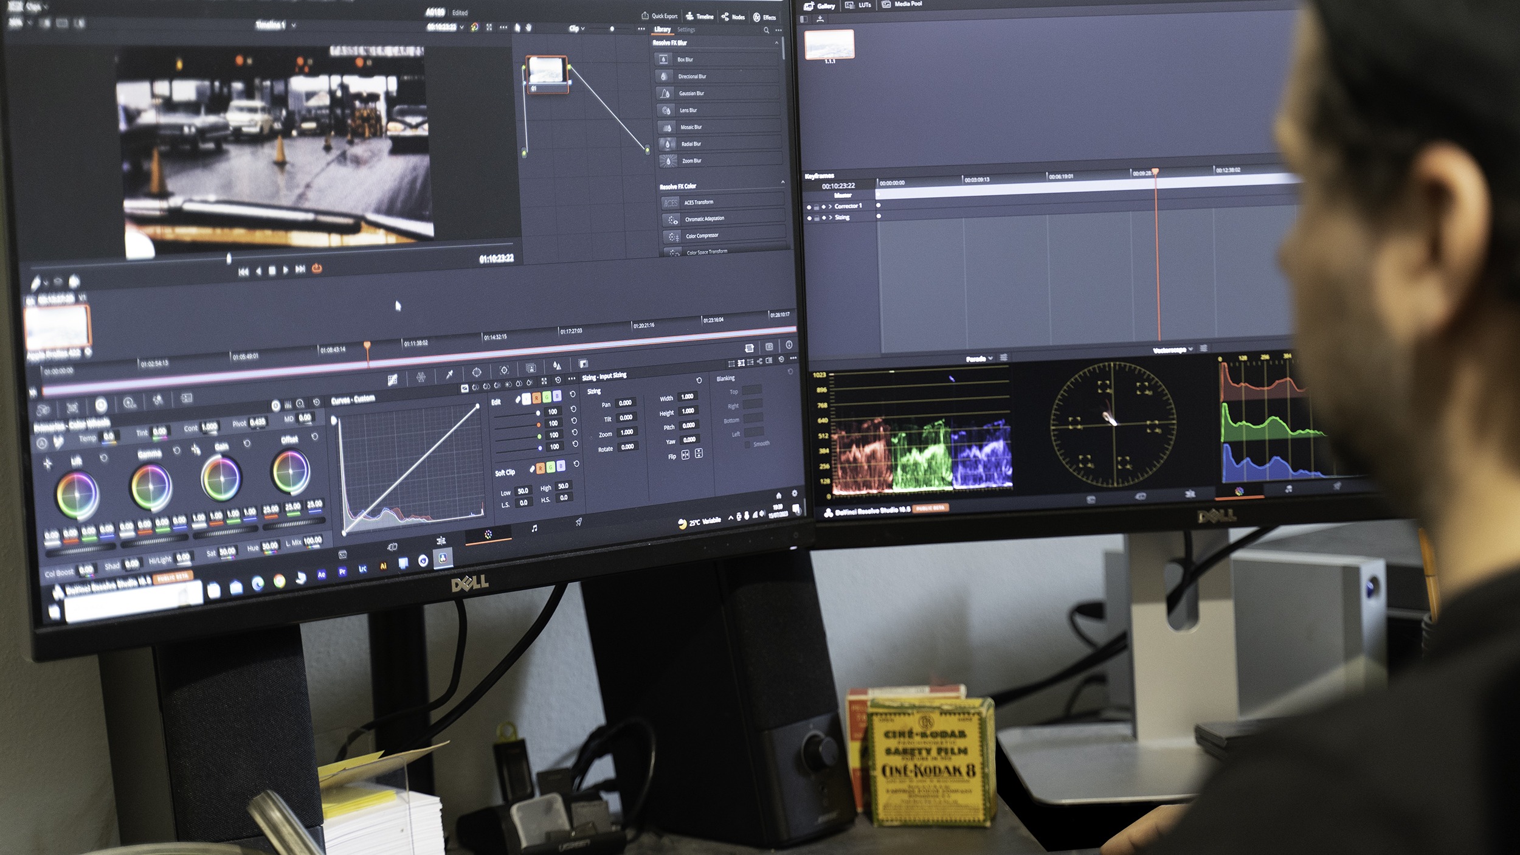Viewport: 1520px width, 855px height.
Task: Open Premiere Pro from the taskbar
Action: pos(342,572)
